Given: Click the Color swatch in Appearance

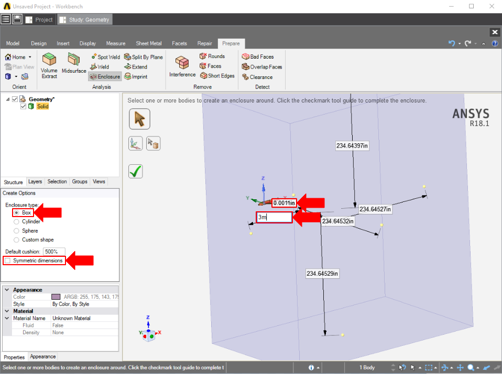Looking at the screenshot, I should click(56, 297).
